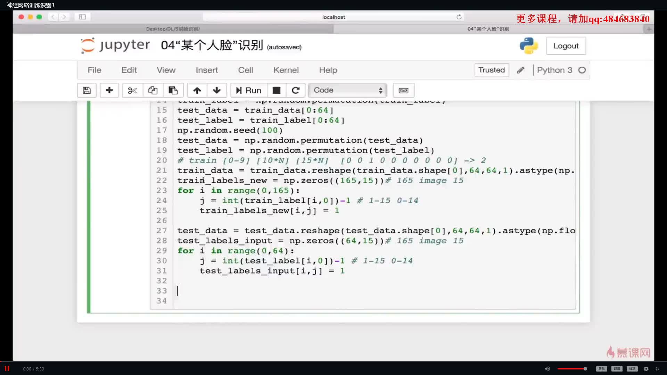This screenshot has height=375, width=667.
Task: Place cursor on empty line 33
Action: (x=375, y=291)
